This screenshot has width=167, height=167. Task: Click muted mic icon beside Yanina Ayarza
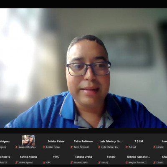pyautogui.click(x=17, y=162)
